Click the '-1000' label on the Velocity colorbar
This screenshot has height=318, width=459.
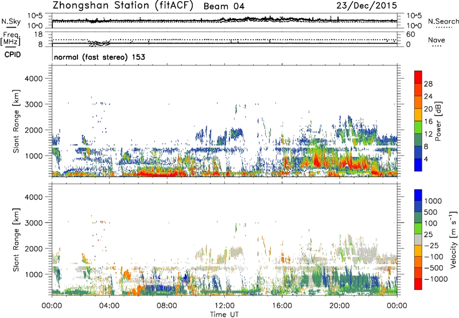click(436, 279)
